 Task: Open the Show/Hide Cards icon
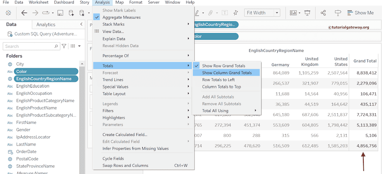coord(293,13)
